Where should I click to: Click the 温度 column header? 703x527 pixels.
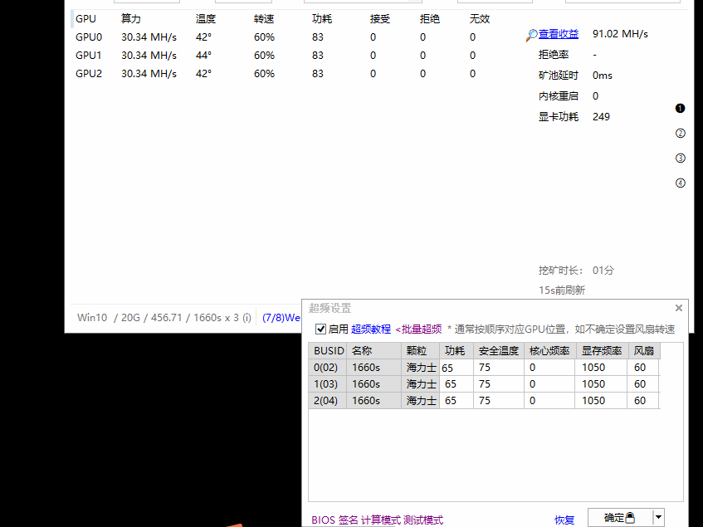click(x=206, y=19)
